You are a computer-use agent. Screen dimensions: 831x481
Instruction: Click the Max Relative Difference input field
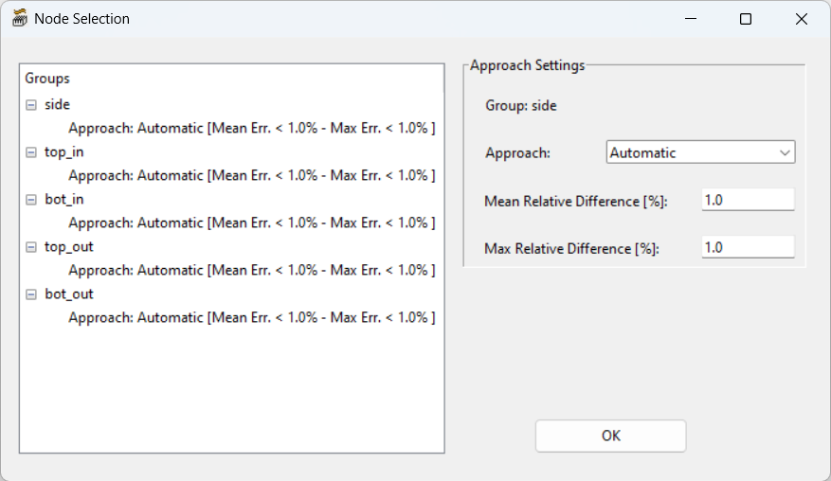pos(748,247)
